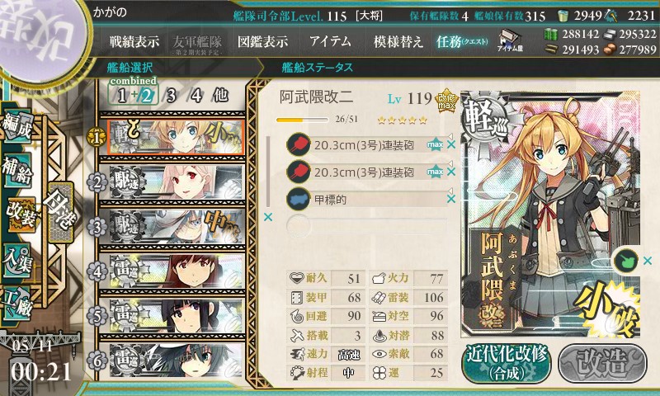Screen dimensions: 660x396
Task: Remove 甲標的 equipment with X icon
Action: pyautogui.click(x=451, y=199)
